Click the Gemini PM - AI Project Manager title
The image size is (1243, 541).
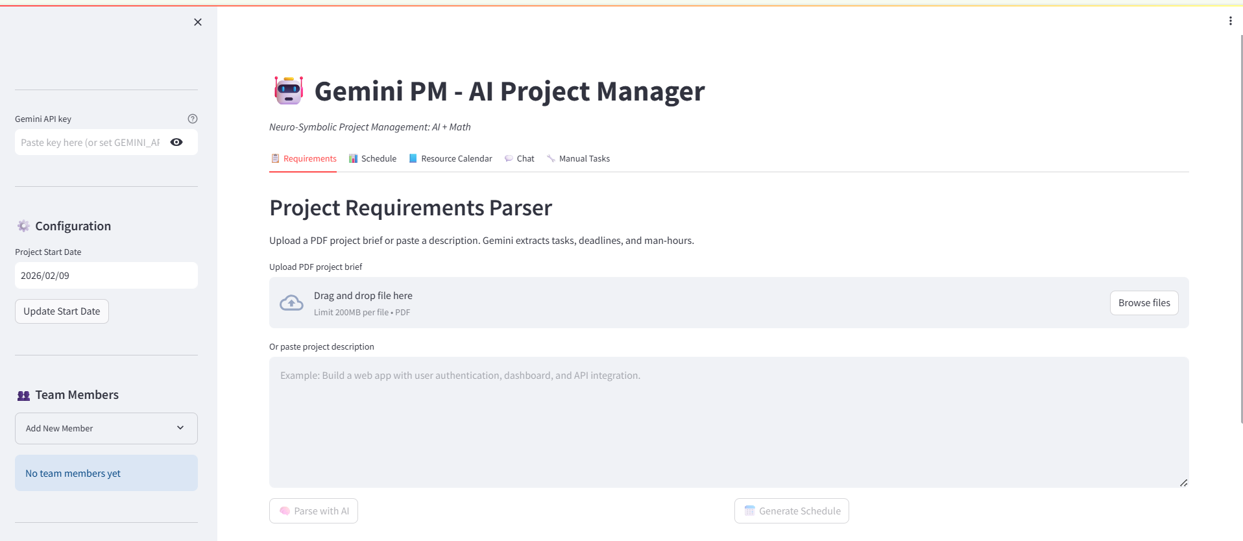click(509, 91)
